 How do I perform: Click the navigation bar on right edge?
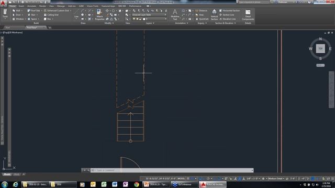tap(331, 89)
